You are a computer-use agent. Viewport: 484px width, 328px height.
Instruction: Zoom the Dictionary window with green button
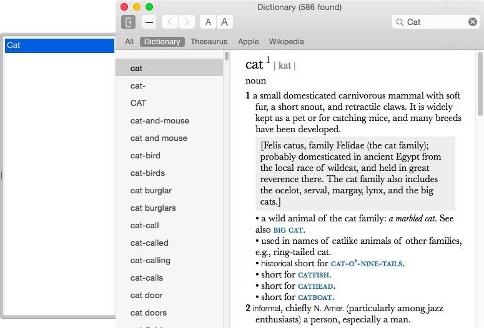coord(149,7)
